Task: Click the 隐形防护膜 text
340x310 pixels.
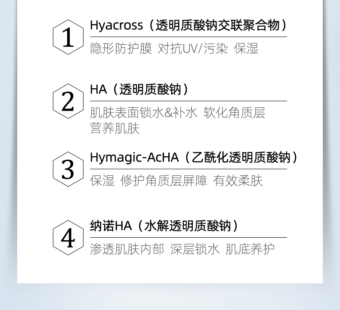Action: point(121,48)
